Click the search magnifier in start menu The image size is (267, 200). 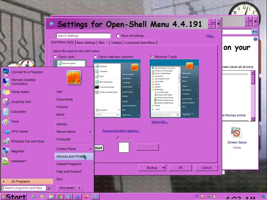[x=49, y=188]
